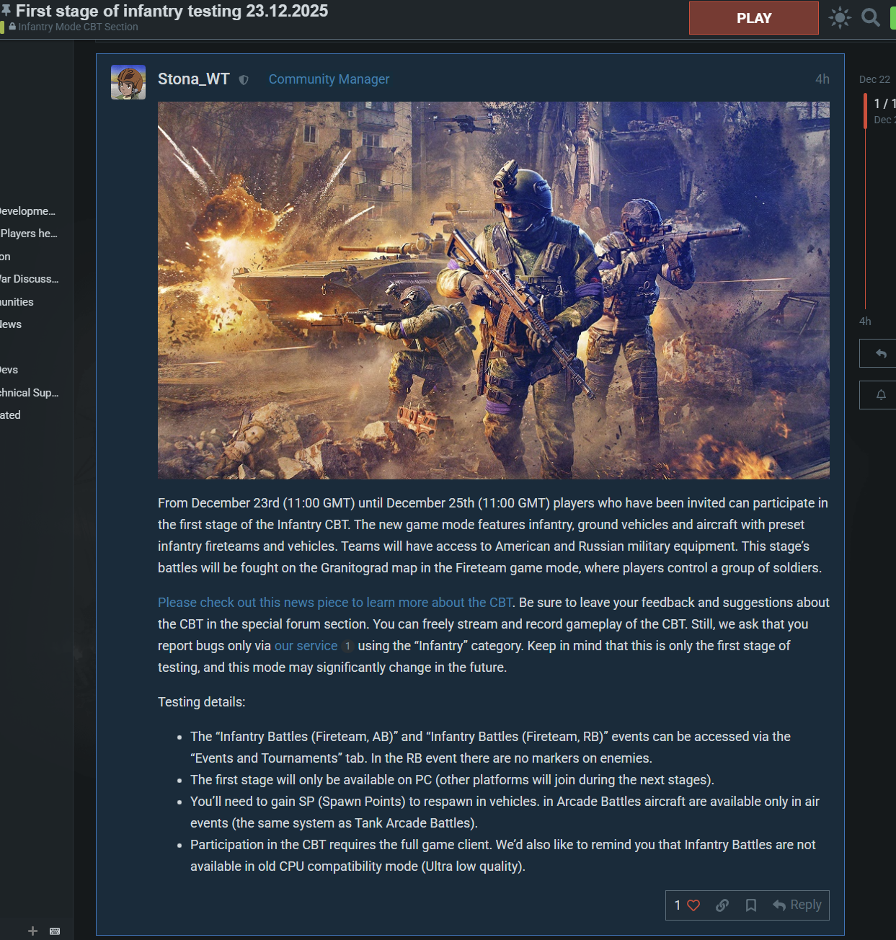This screenshot has width=896, height=940.
Task: Open the 'hnical Sup…' sidebar category
Action: click(x=30, y=393)
